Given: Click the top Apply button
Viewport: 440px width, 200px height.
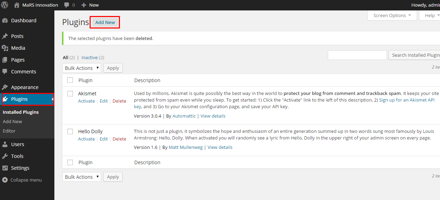Looking at the screenshot, I should [113, 68].
